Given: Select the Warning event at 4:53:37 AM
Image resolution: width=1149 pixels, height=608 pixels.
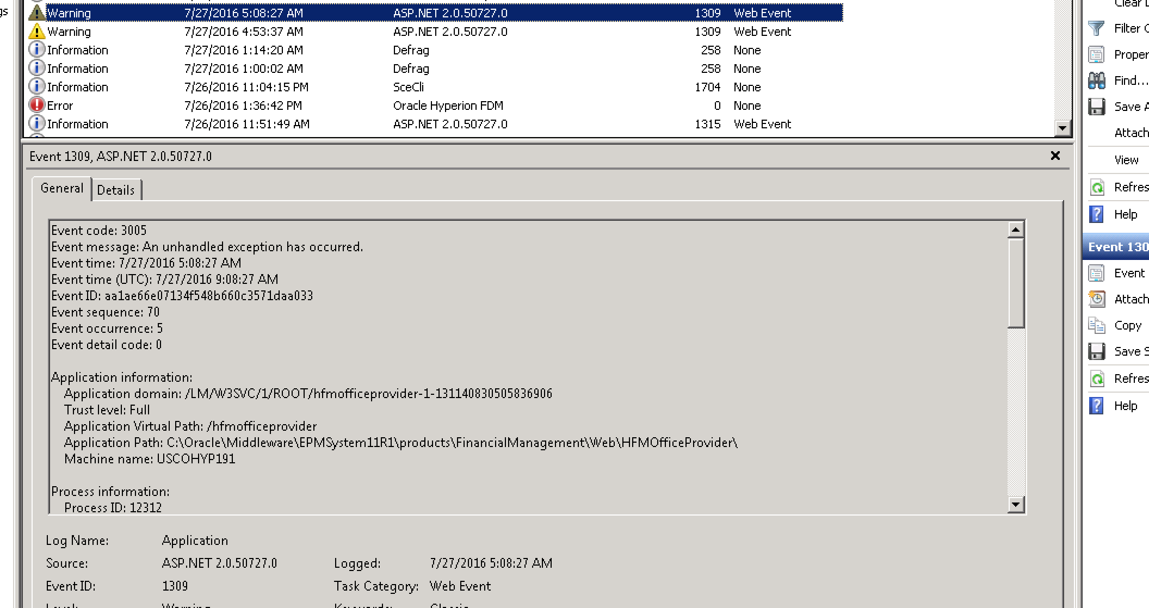Looking at the screenshot, I should pyautogui.click(x=244, y=32).
